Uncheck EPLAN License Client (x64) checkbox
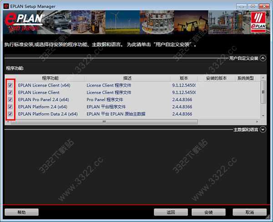This screenshot has width=273, height=222. pos(10,85)
